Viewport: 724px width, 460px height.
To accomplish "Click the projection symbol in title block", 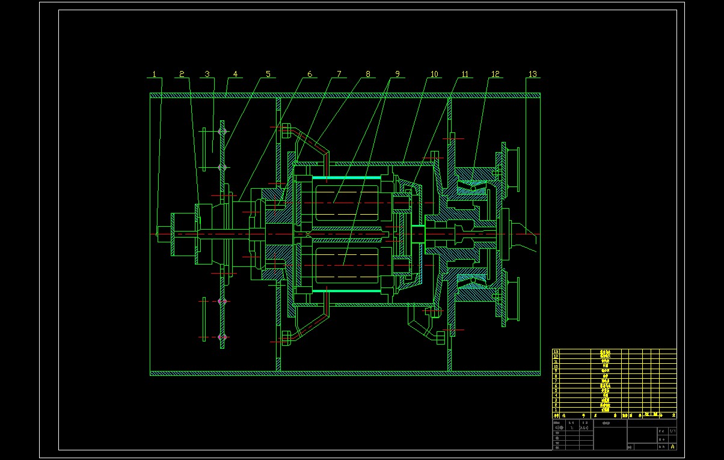I will click(559, 428).
